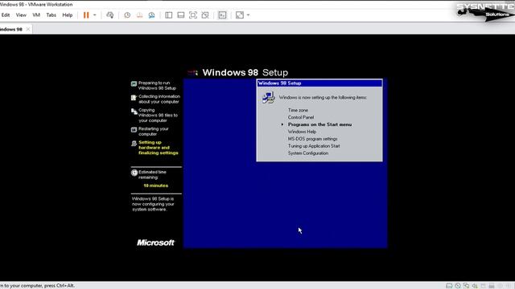Open stretch display options dropdown
Viewport: 515px width, 289px height.
coord(248,15)
